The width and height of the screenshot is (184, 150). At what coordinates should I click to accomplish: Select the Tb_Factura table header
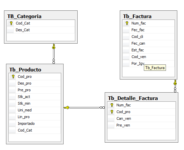click(x=137, y=16)
